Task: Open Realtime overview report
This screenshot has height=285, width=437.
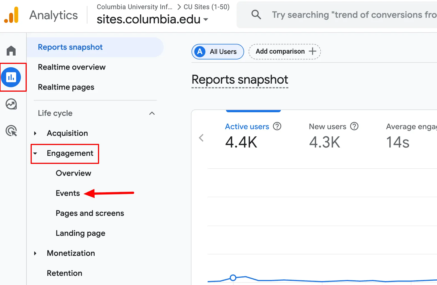Action: (x=72, y=67)
